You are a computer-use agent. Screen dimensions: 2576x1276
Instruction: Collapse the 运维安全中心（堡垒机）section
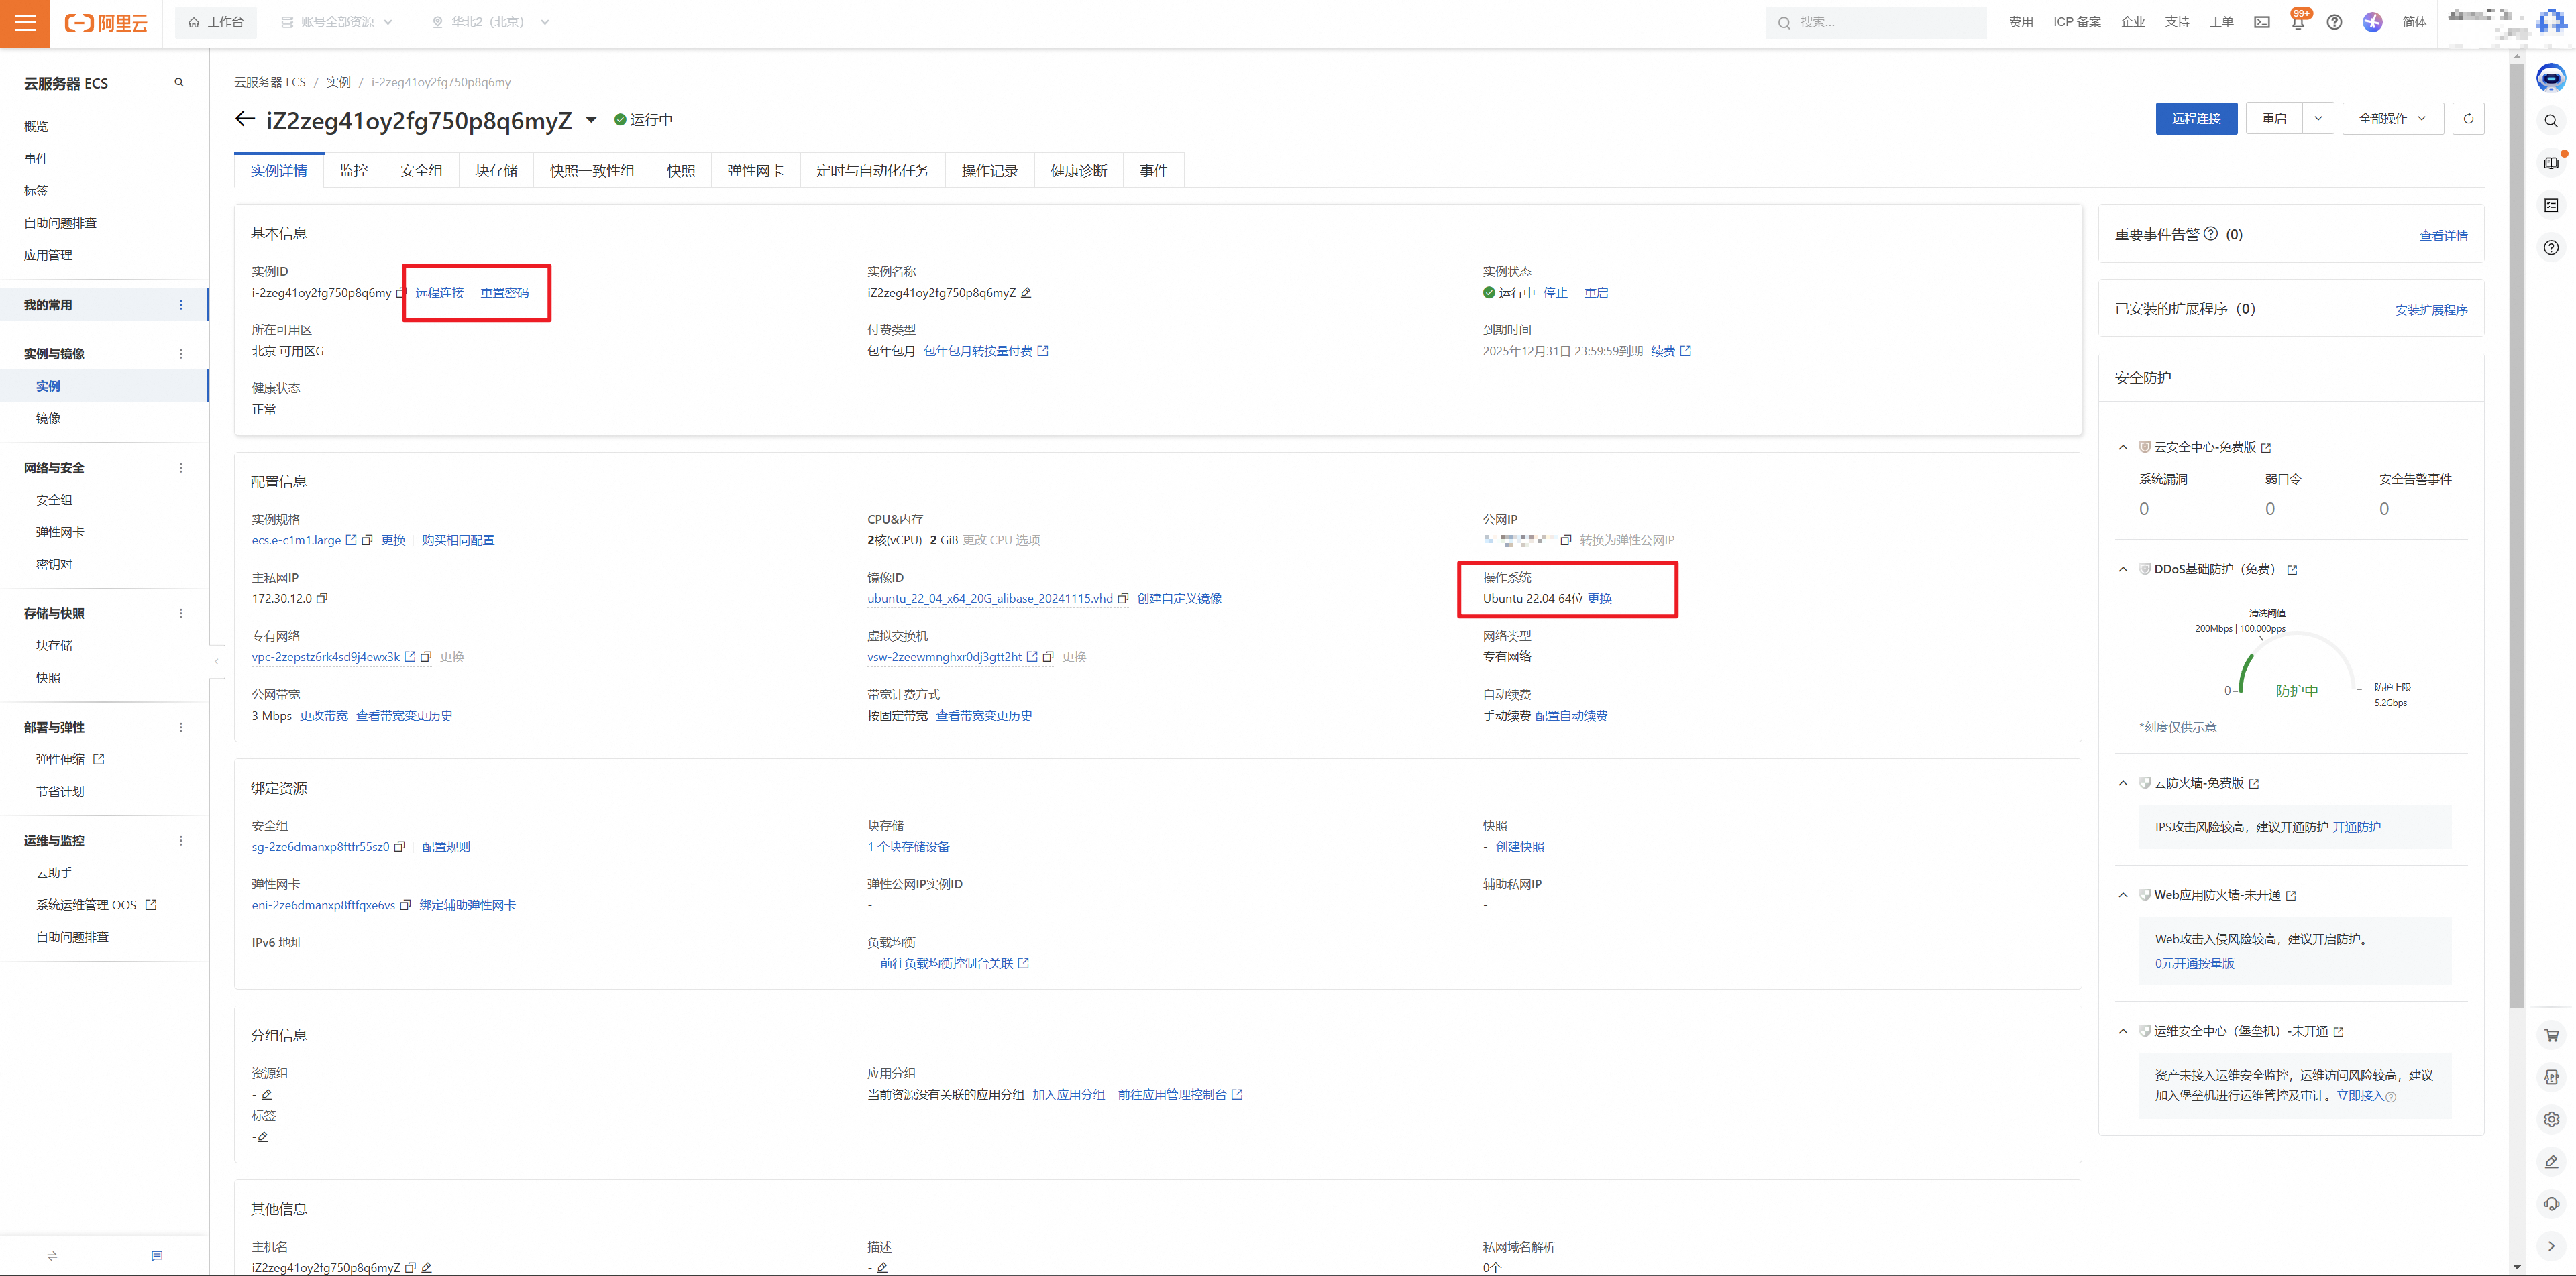point(2123,1031)
